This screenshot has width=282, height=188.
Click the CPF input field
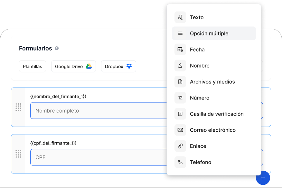pyautogui.click(x=97, y=157)
